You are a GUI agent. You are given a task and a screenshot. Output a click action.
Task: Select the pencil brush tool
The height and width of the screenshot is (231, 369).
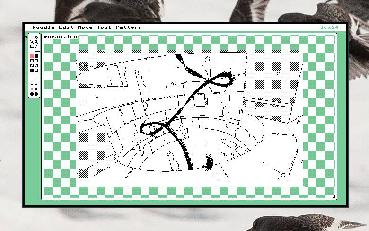point(32,37)
